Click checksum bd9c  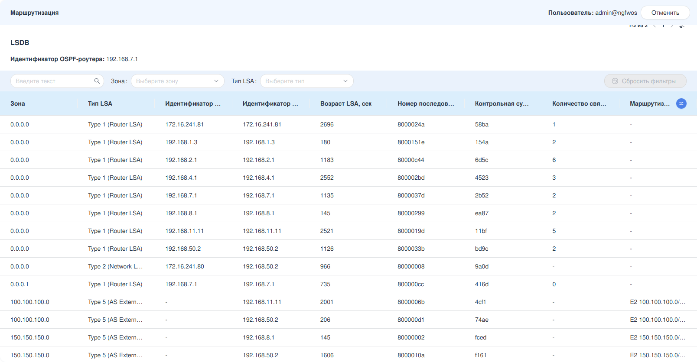point(482,249)
